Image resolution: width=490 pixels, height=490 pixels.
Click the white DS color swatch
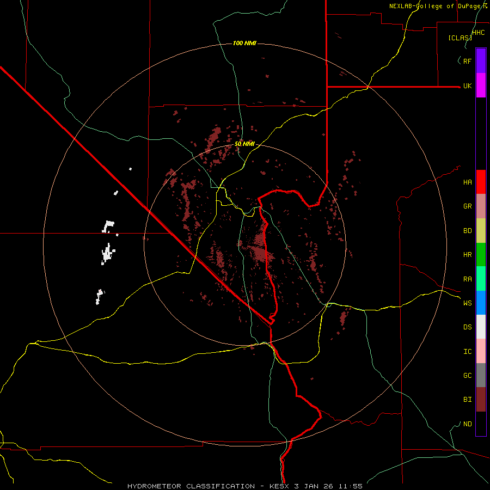click(x=481, y=327)
